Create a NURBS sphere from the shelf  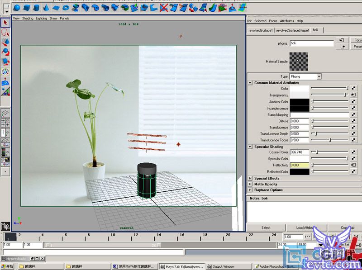point(17,8)
